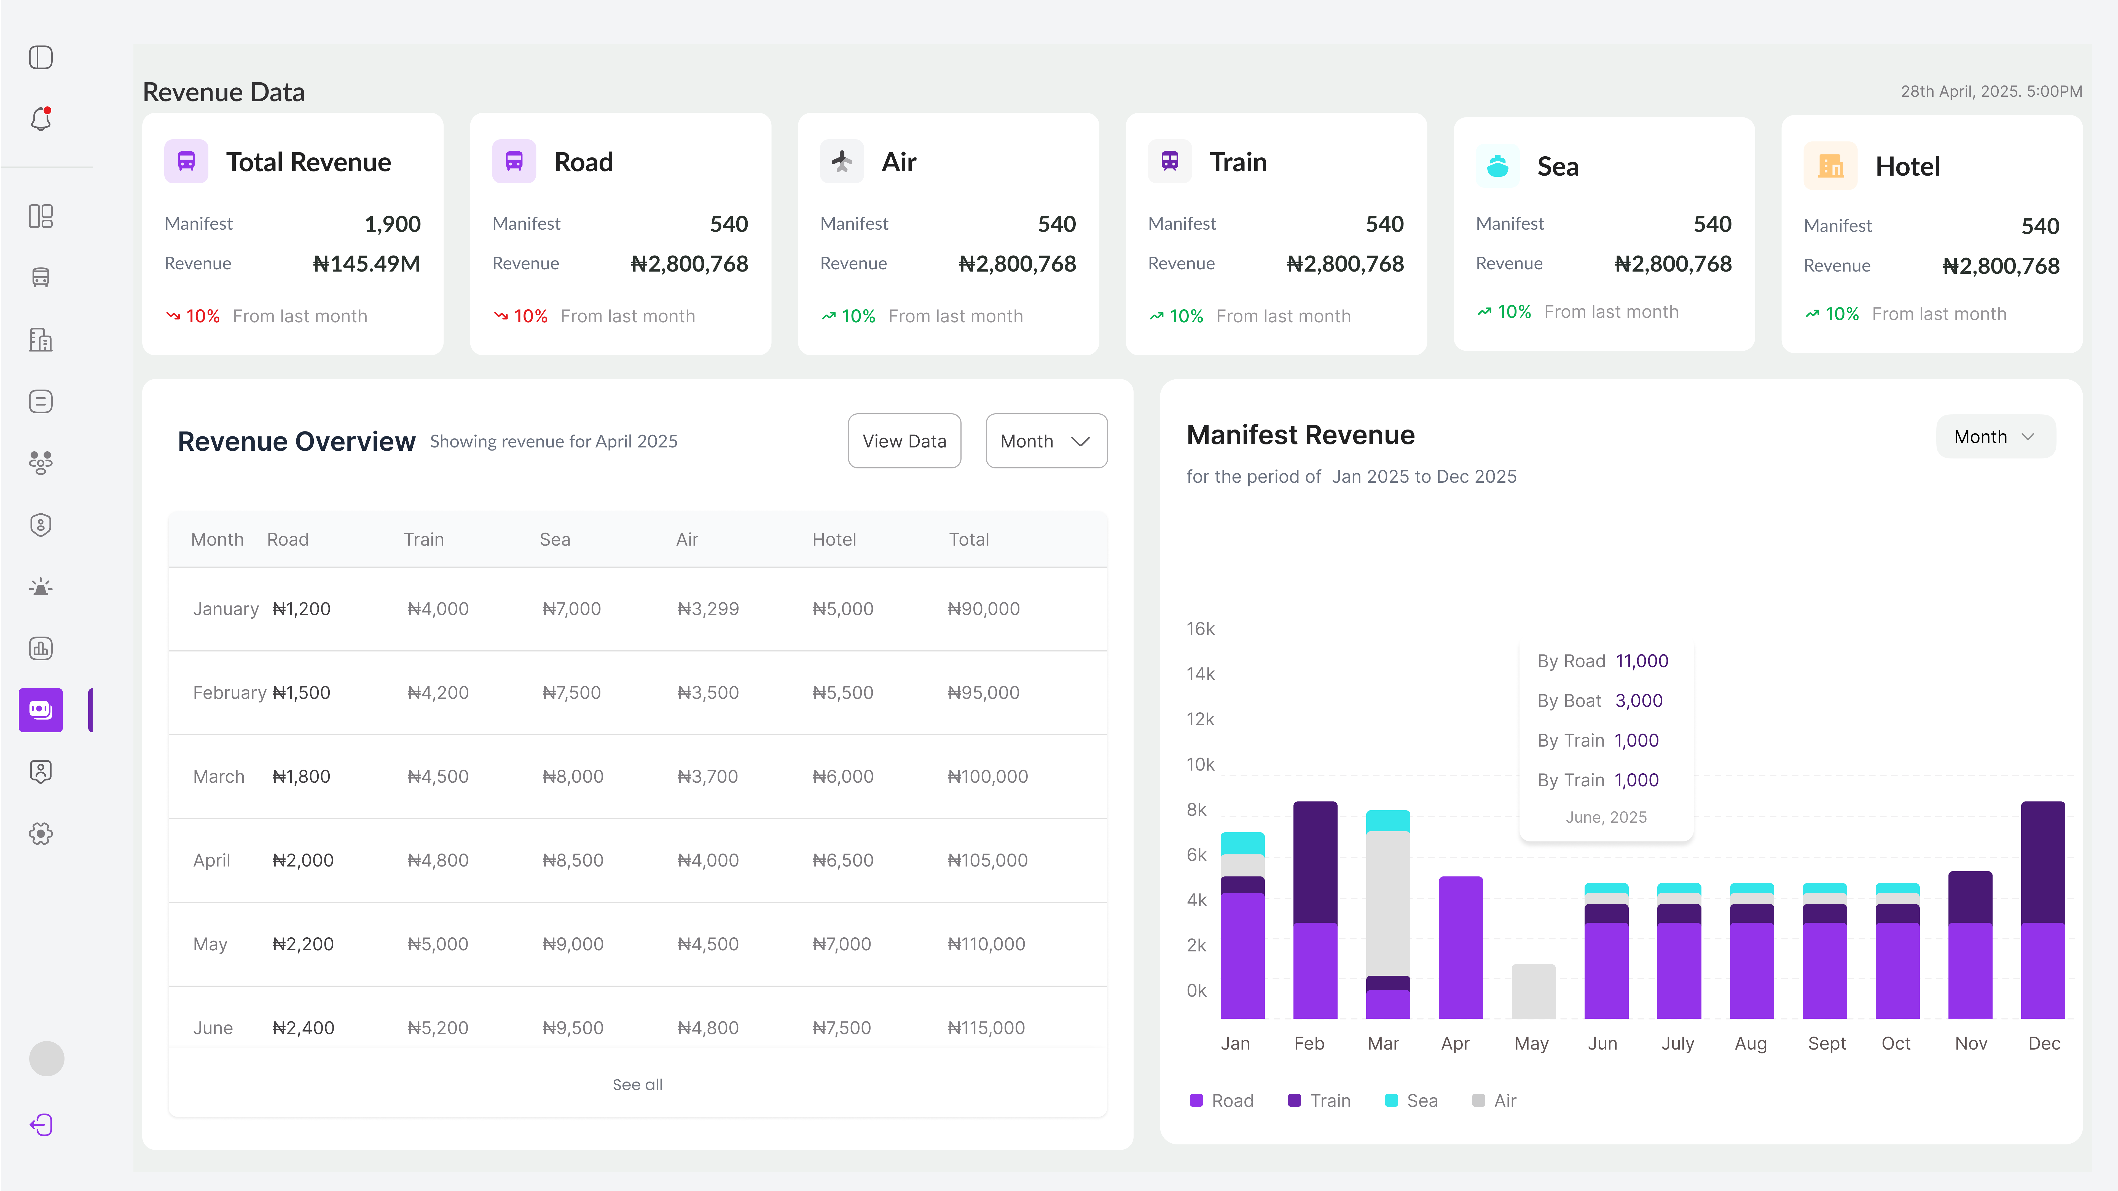The width and height of the screenshot is (2118, 1191).
Task: Open the bus transport icon in sidebar
Action: click(x=40, y=278)
